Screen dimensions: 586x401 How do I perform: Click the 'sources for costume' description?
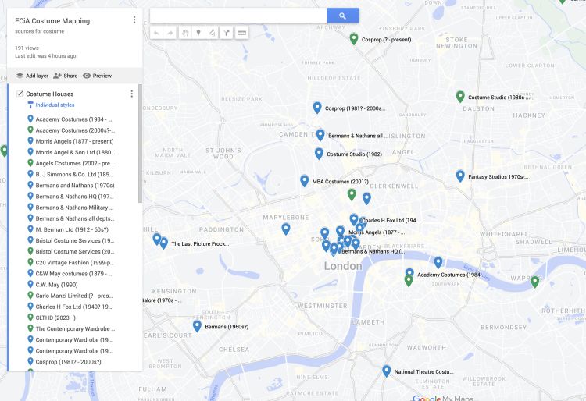tap(39, 31)
